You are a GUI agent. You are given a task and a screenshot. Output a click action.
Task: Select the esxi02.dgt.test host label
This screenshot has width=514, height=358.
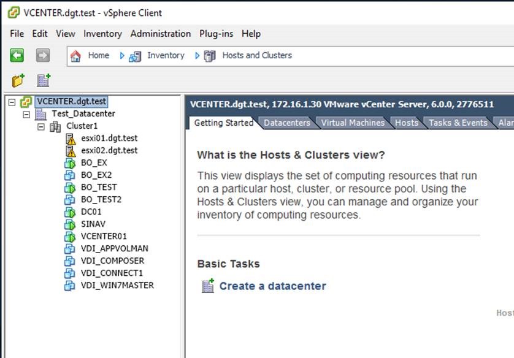coord(109,150)
